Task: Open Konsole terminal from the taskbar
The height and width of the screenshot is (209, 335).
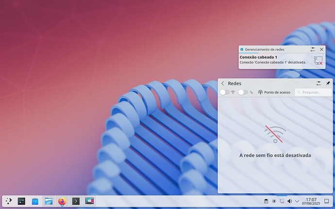Action: click(75, 201)
